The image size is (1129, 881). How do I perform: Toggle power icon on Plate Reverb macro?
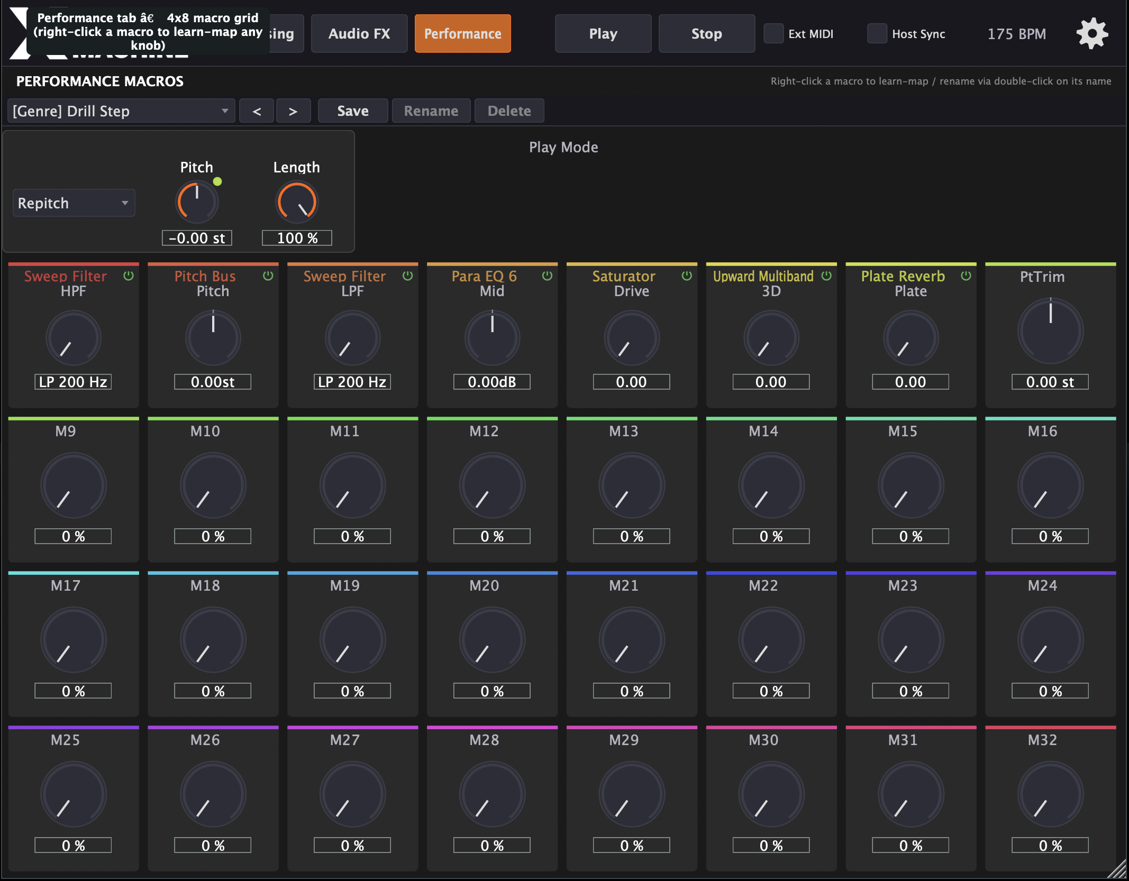[966, 276]
